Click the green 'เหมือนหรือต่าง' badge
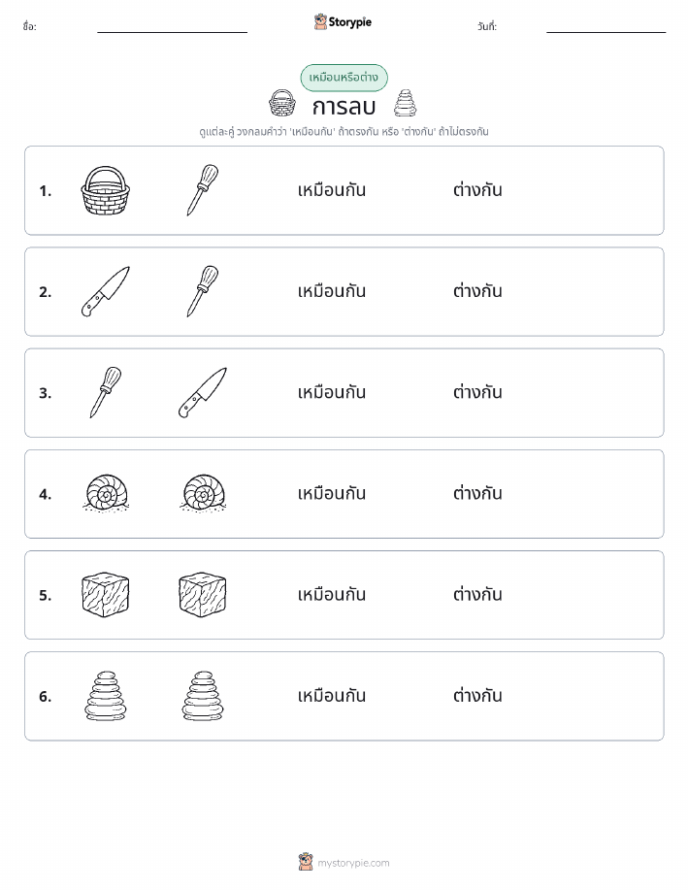Viewport: 688px width, 890px height. (x=344, y=78)
